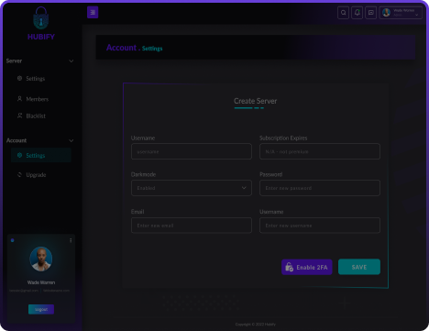
Task: Click the Create Server heading
Action: 256,101
